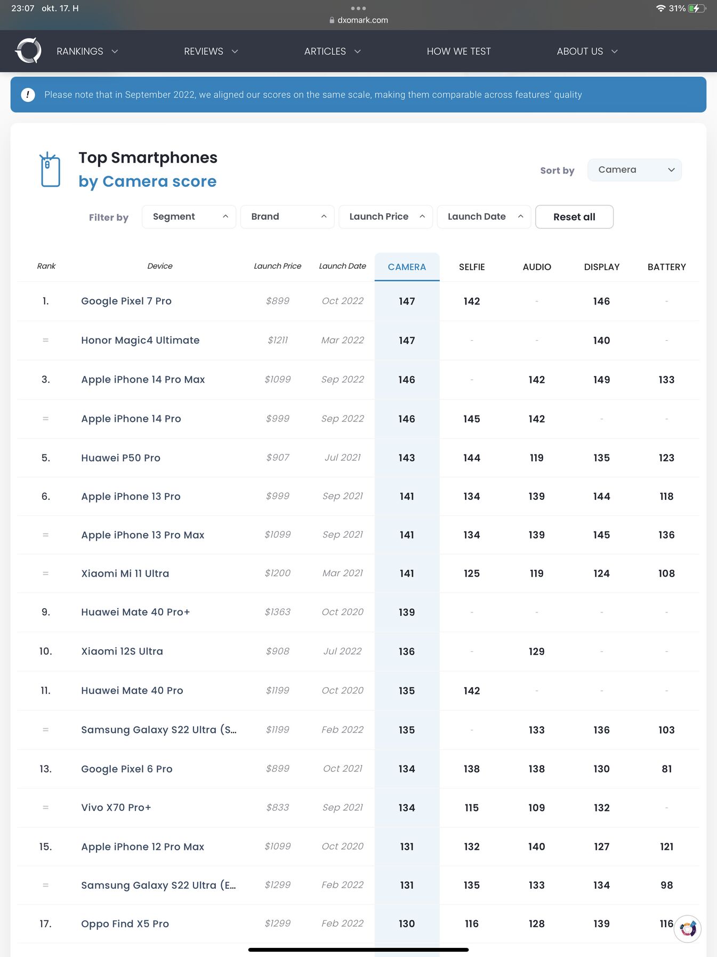Open the Brand filter dropdown
The image size is (717, 957).
tap(287, 217)
